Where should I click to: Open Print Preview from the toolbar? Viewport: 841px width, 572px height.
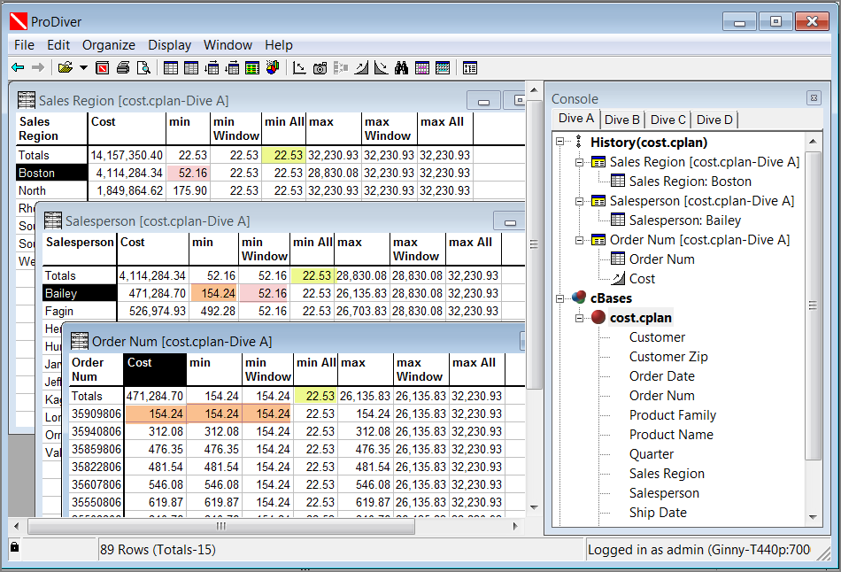142,67
